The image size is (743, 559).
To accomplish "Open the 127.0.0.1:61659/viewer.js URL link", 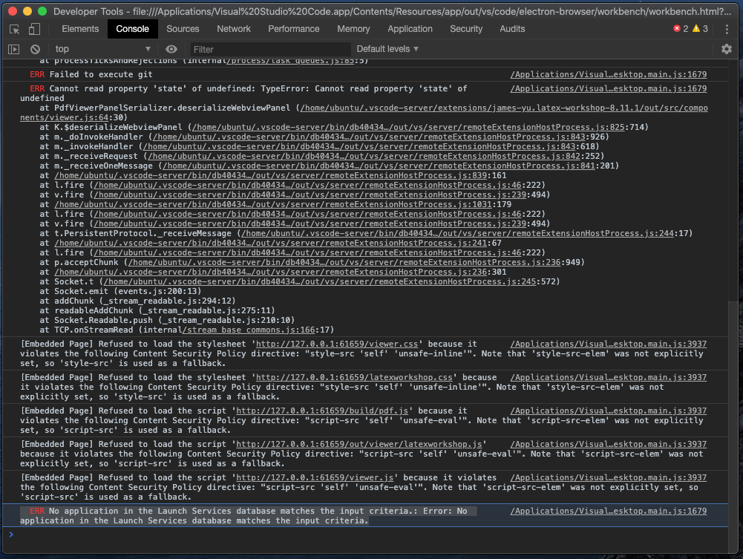I will 315,477.
